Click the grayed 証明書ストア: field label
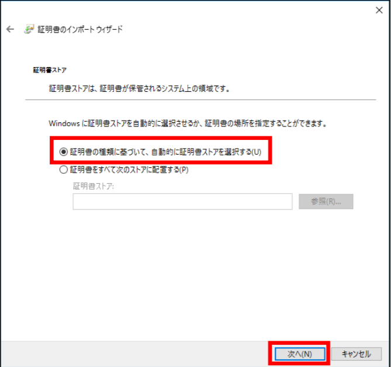 point(94,186)
